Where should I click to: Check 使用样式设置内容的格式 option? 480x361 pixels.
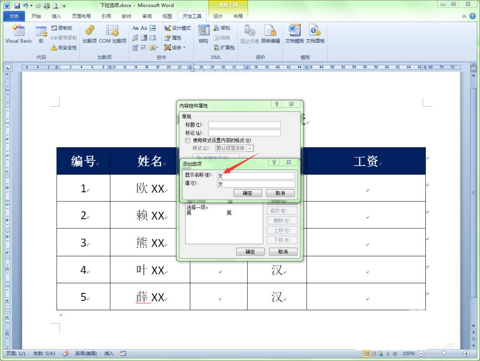click(x=188, y=140)
